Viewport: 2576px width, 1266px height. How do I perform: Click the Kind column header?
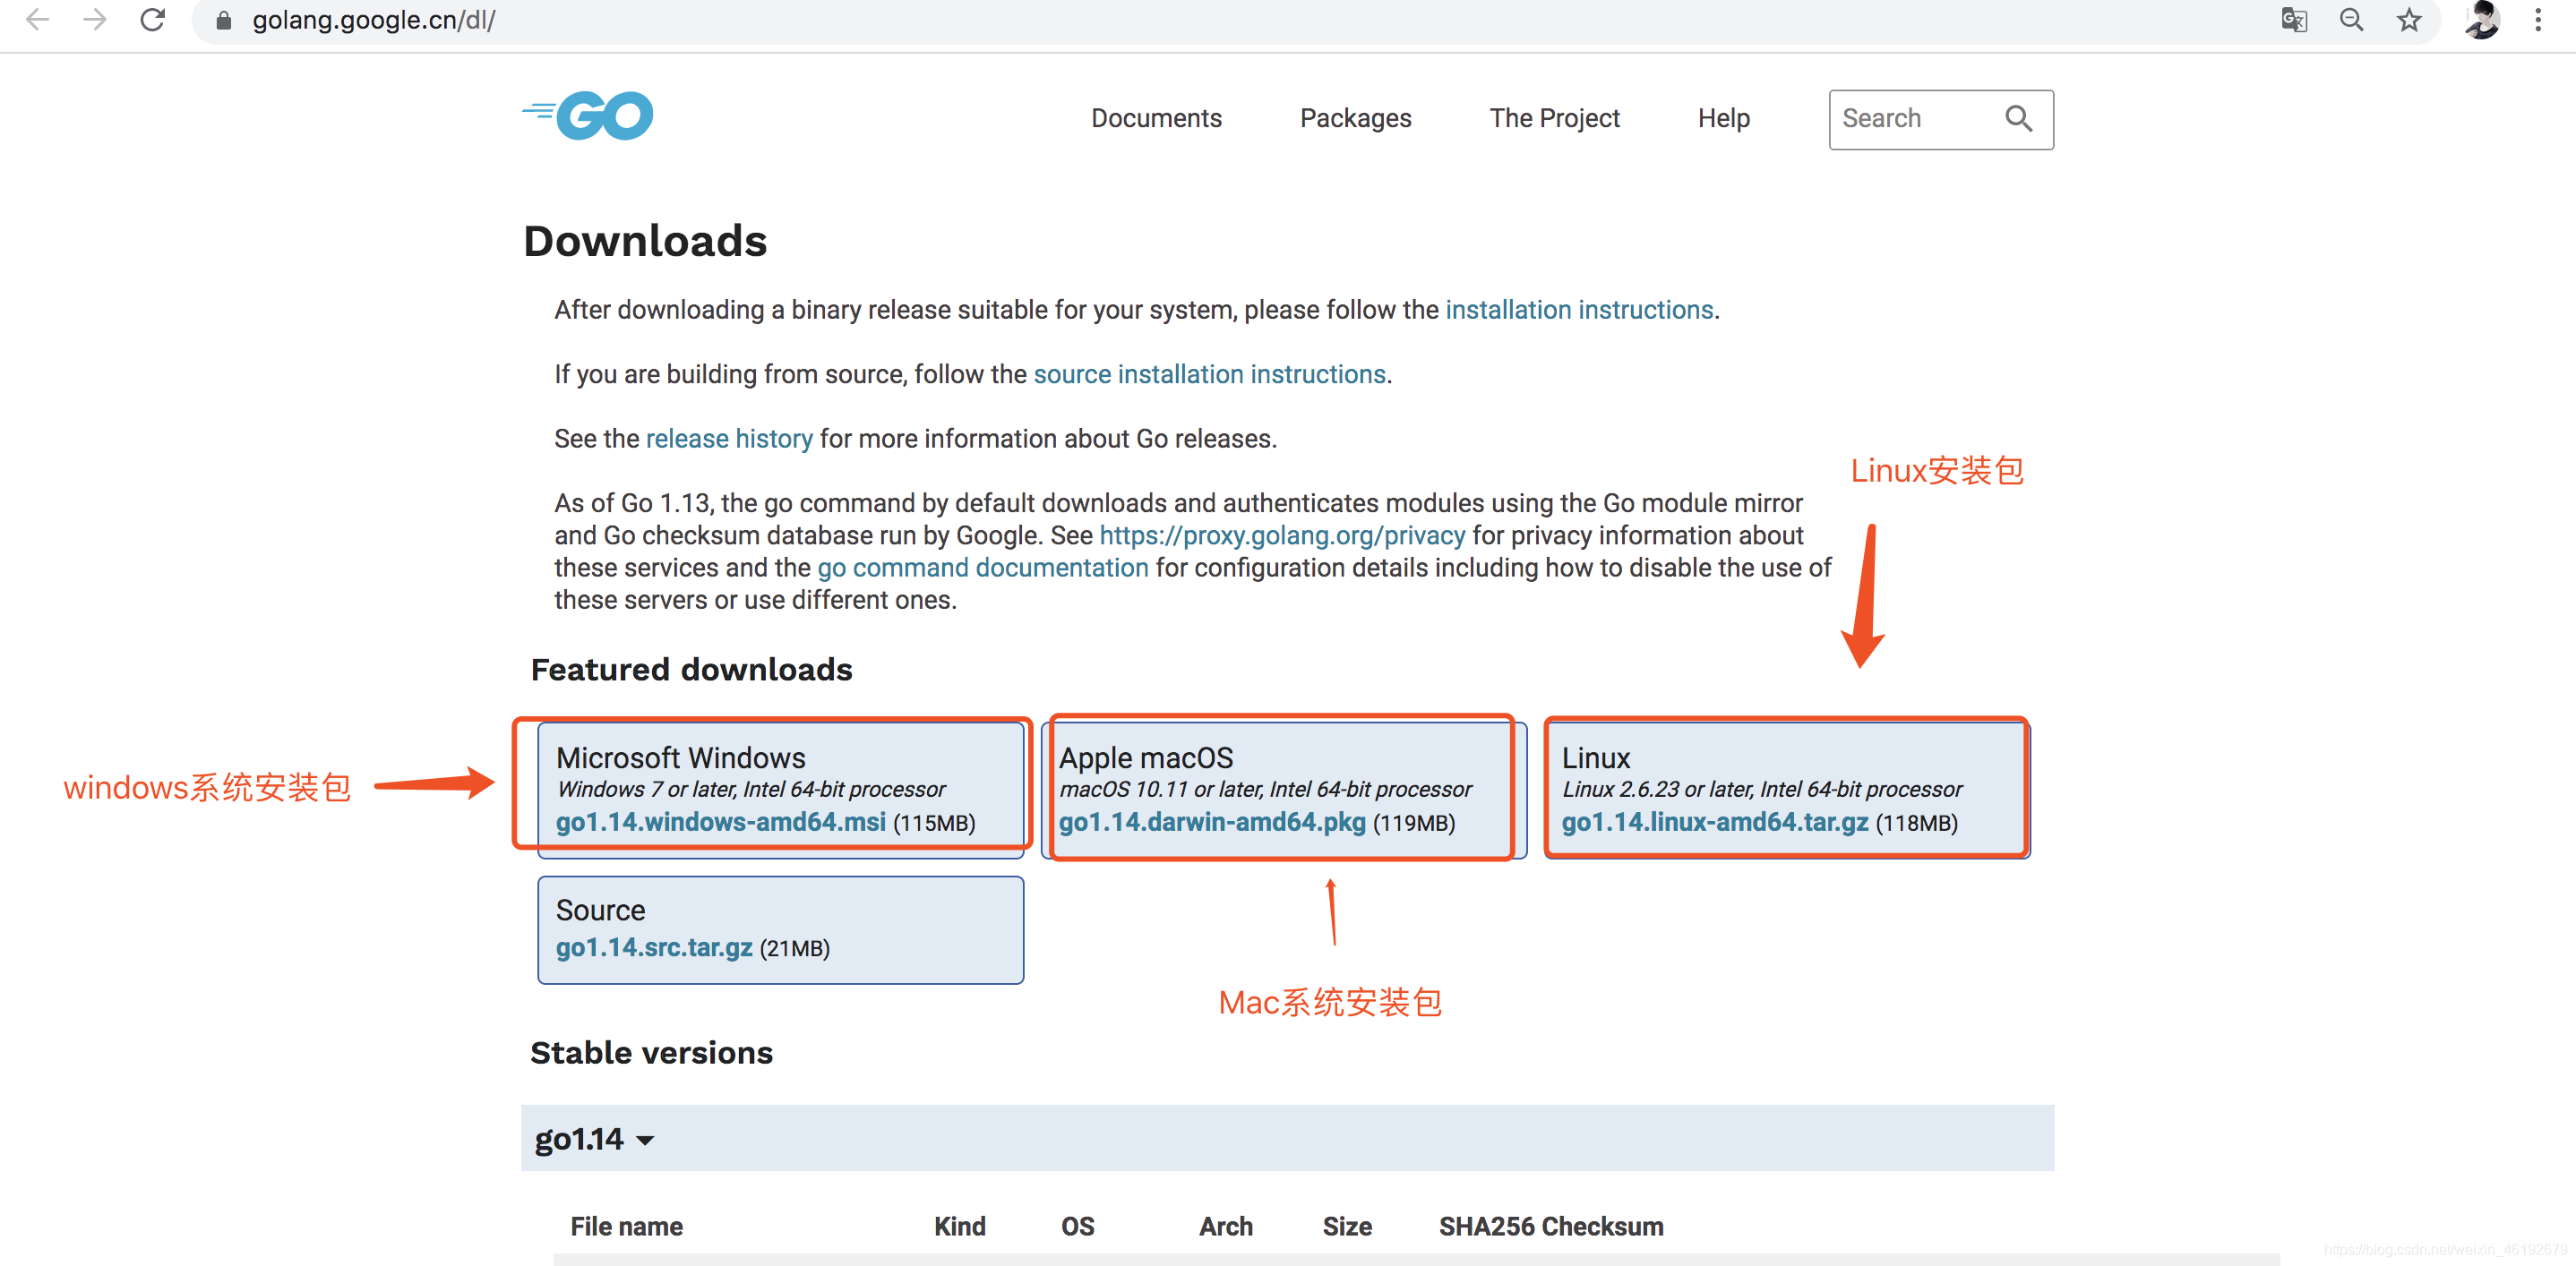pos(959,1226)
